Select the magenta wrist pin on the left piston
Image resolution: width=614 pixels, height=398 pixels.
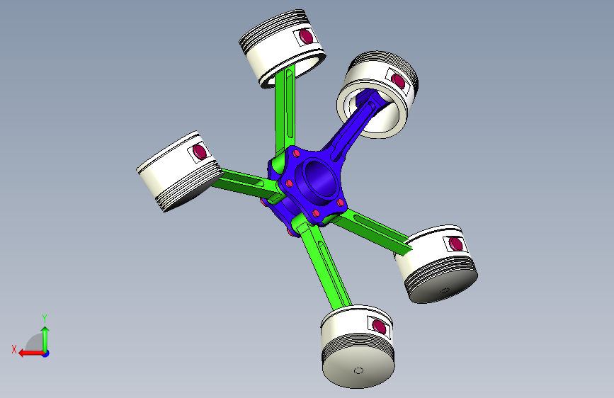[200, 152]
